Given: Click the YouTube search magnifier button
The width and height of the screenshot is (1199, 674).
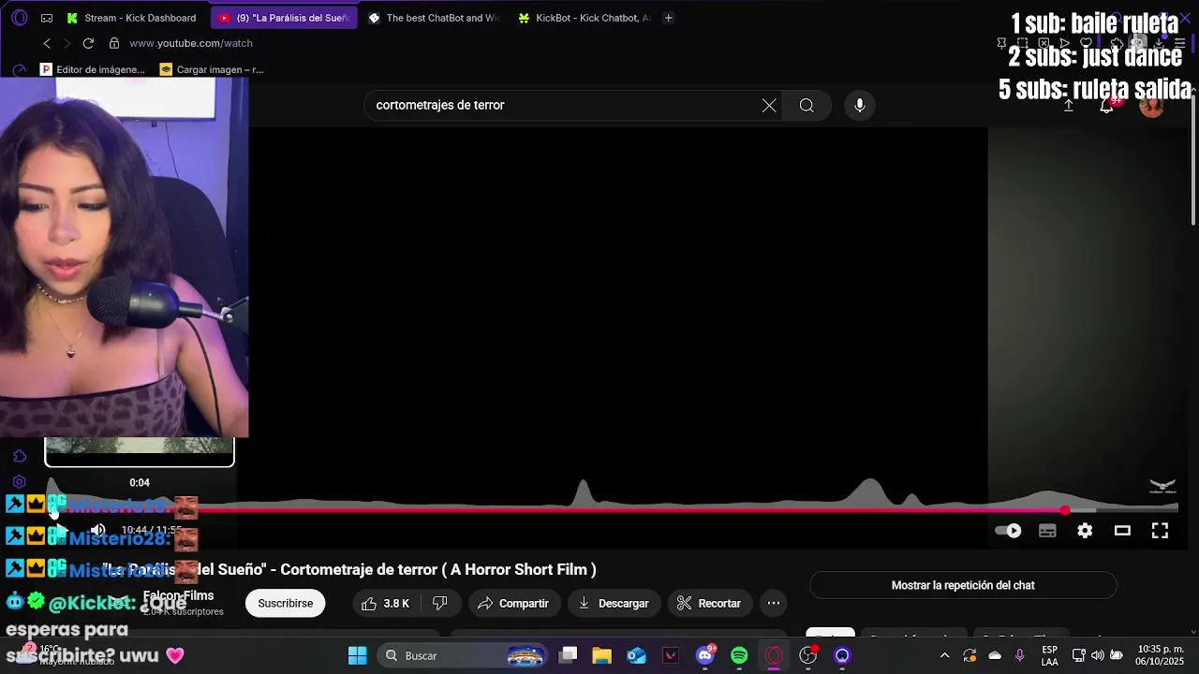Looking at the screenshot, I should [807, 106].
